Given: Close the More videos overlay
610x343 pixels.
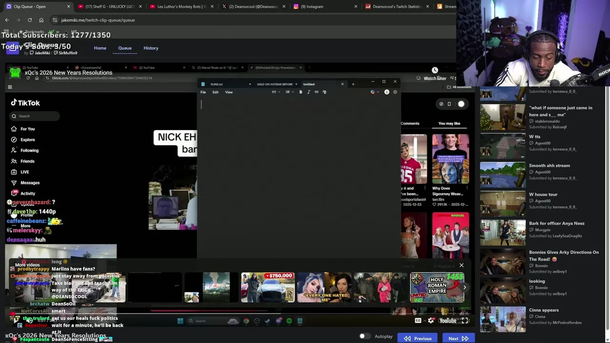Looking at the screenshot, I should 461,265.
